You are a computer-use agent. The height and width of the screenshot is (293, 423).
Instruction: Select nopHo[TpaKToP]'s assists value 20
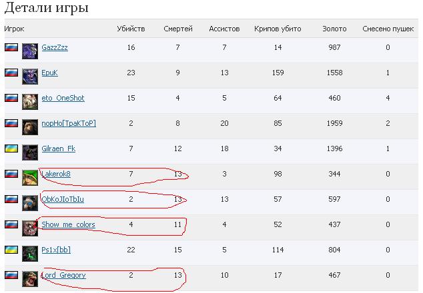point(224,123)
